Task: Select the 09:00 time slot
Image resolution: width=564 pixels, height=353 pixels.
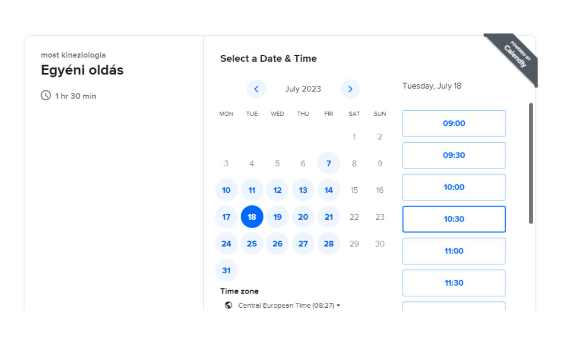Action: coord(454,123)
